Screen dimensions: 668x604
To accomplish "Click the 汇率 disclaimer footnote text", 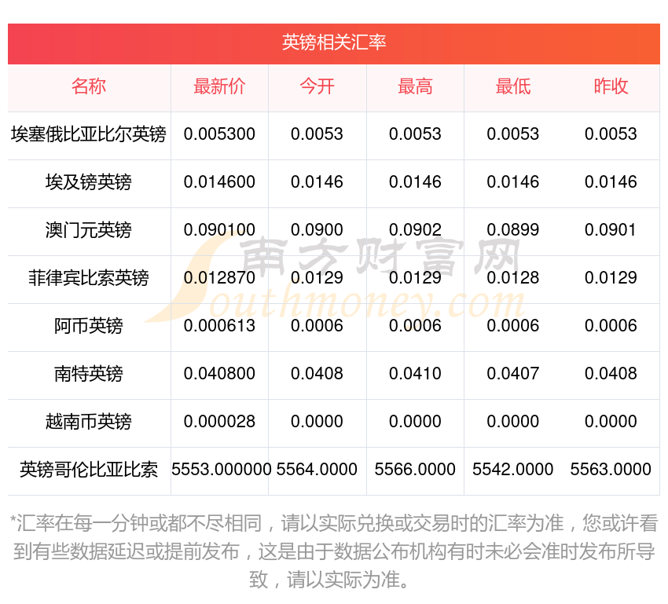I will click(333, 551).
